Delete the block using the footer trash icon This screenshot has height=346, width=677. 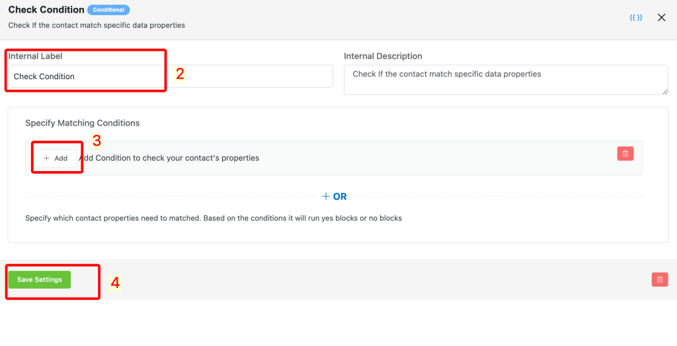[659, 279]
